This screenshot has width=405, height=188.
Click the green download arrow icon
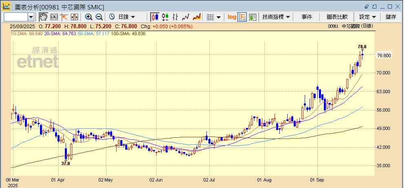point(252,17)
